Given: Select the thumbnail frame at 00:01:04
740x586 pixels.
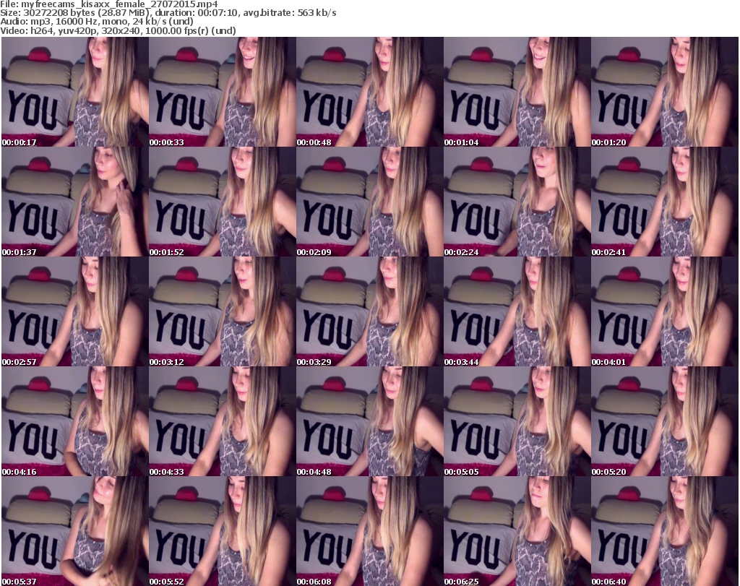Looking at the screenshot, I should click(517, 92).
